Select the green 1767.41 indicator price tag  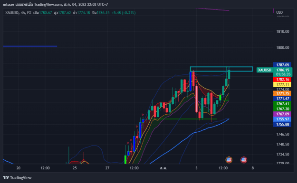point(282,104)
